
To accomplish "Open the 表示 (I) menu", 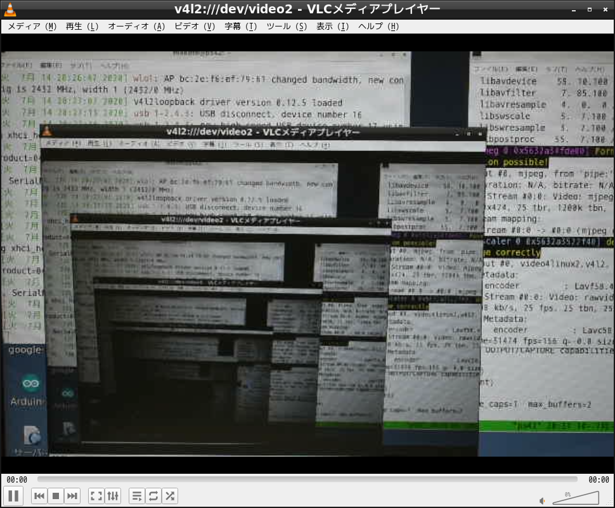I will 333,26.
